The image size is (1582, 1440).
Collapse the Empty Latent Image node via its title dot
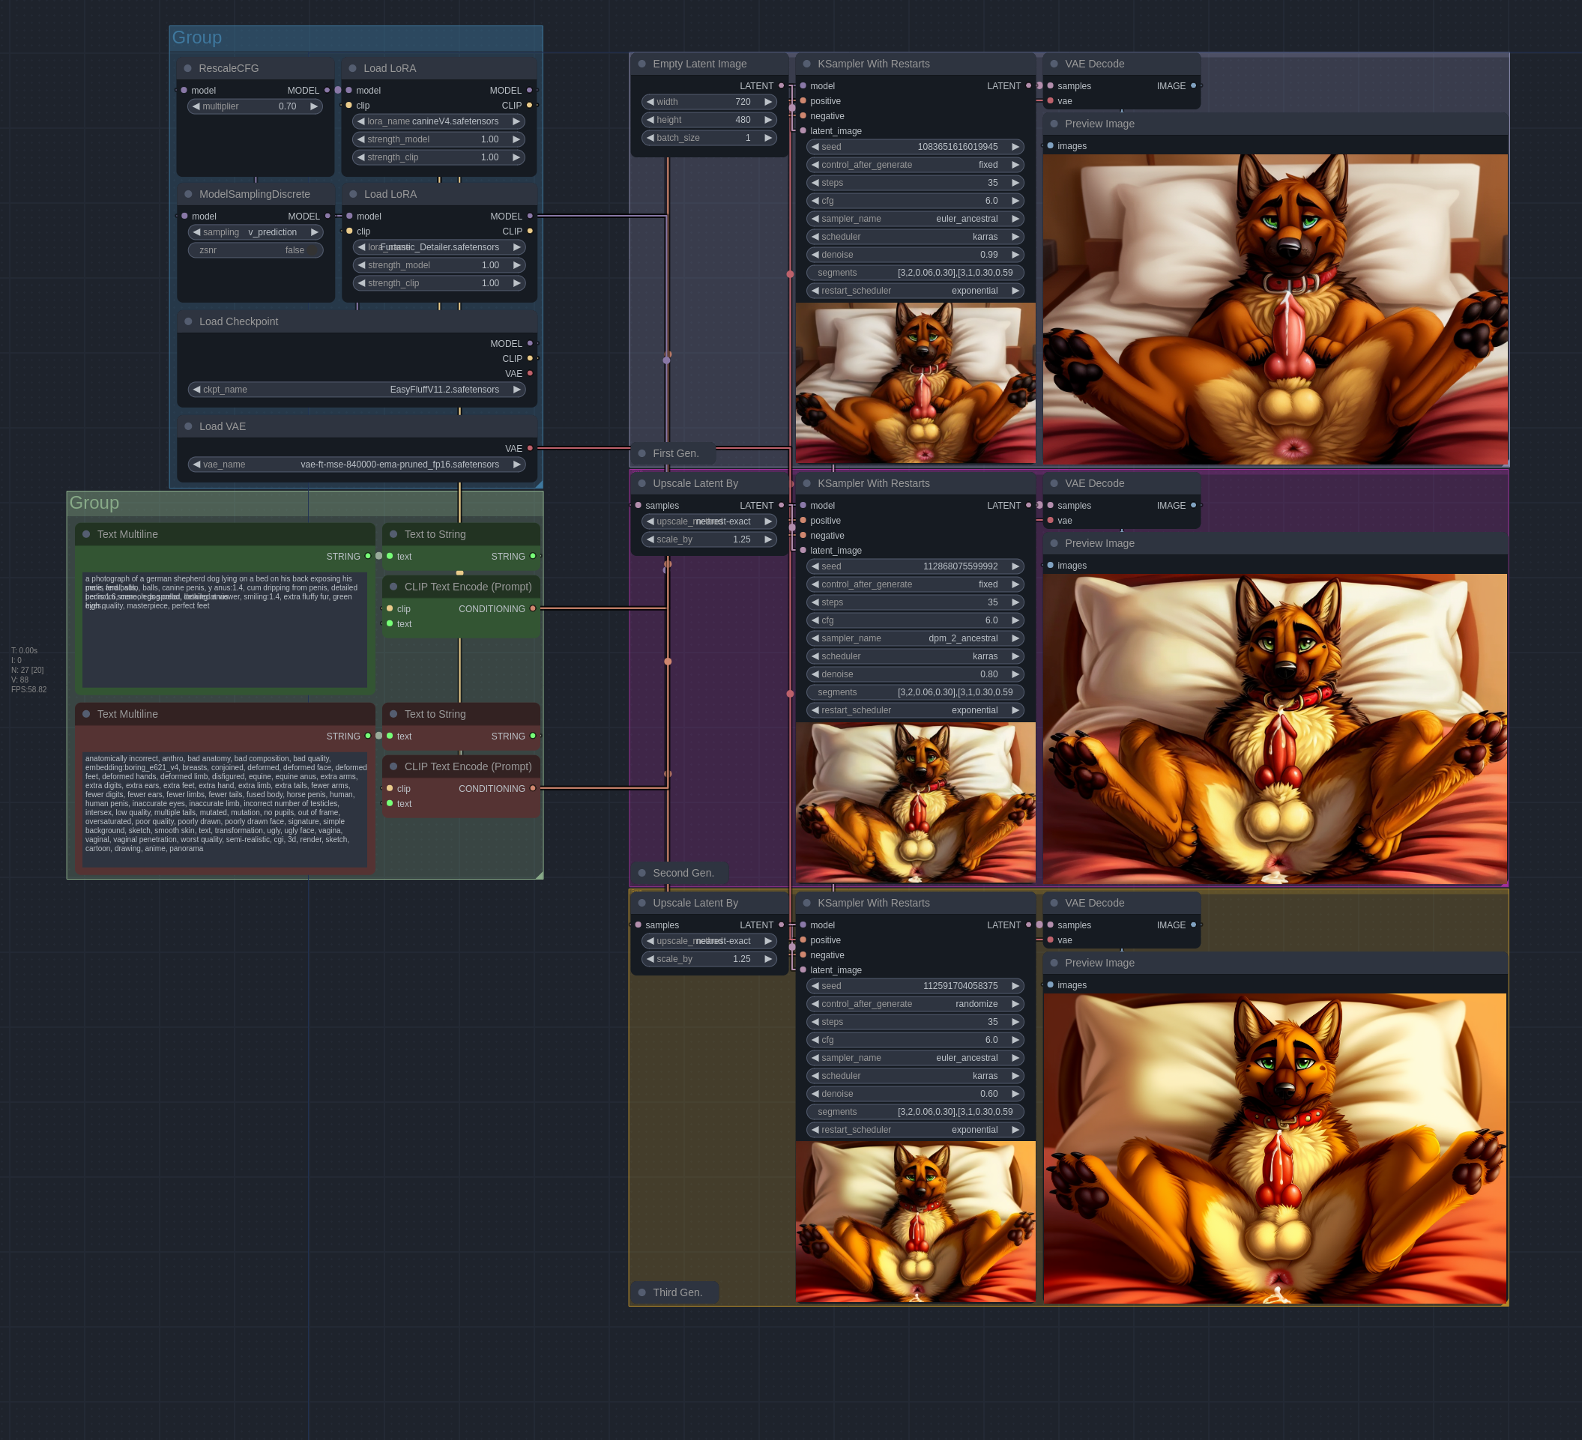642,64
